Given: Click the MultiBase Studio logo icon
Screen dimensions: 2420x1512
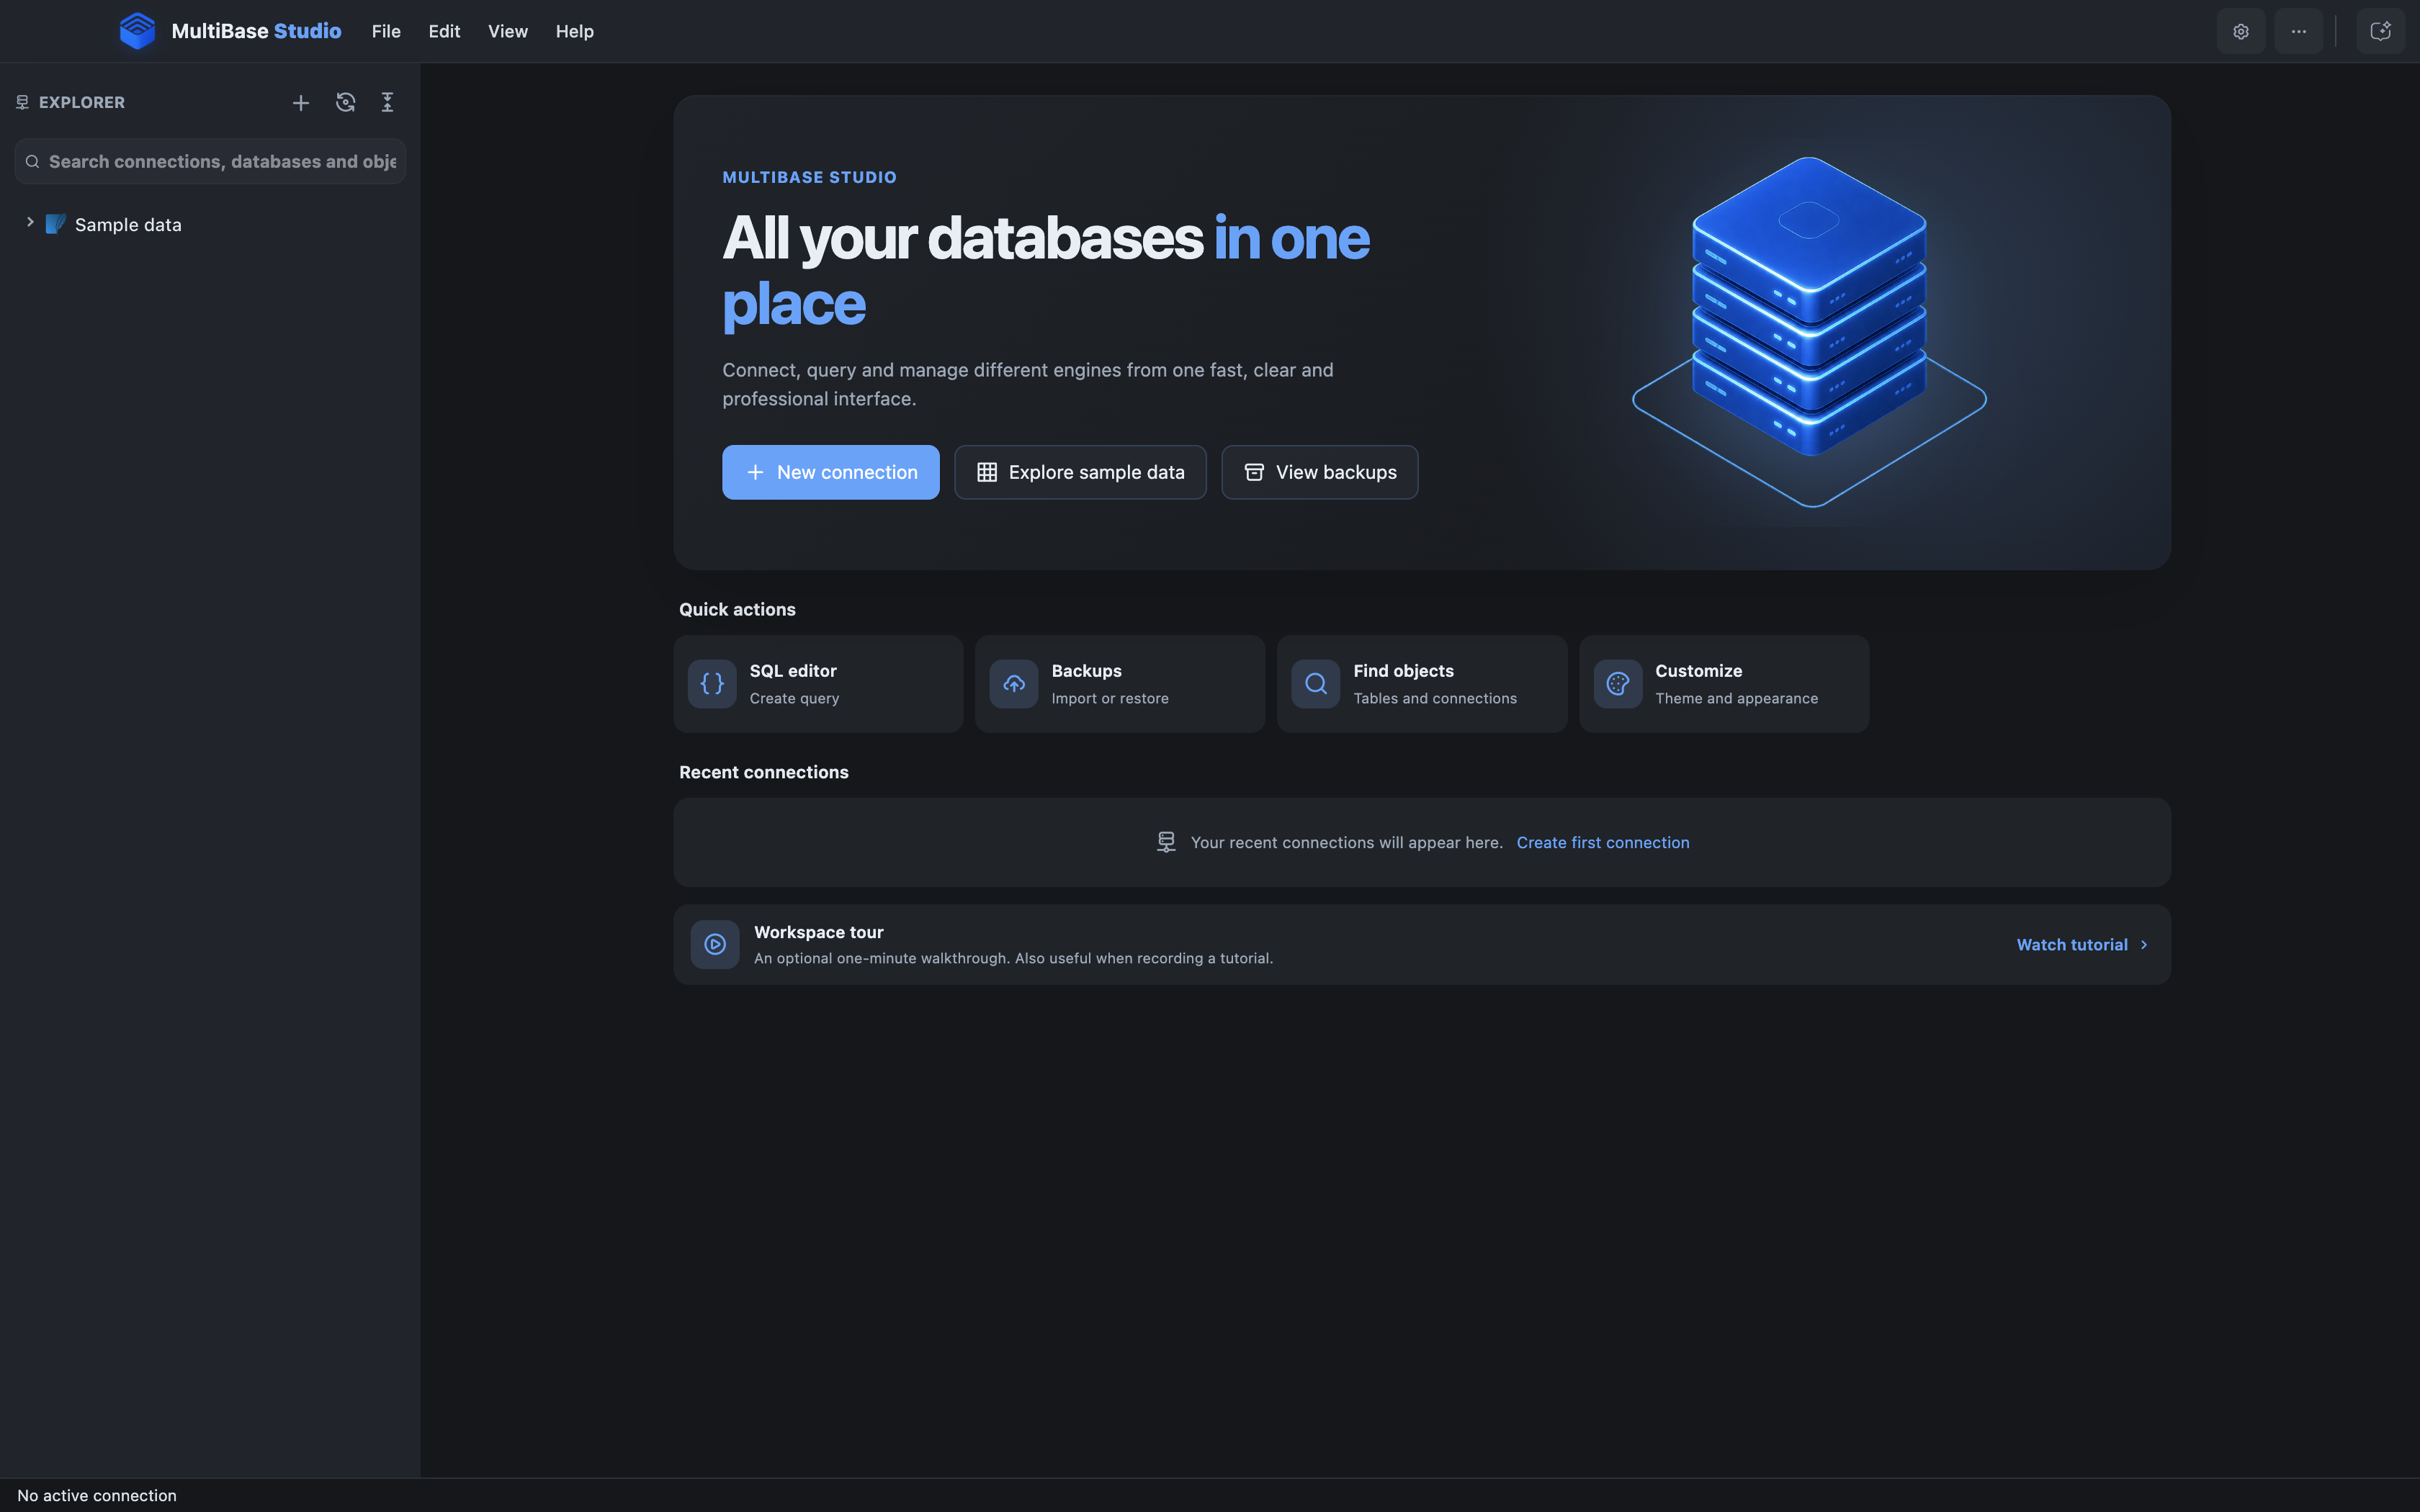Looking at the screenshot, I should point(137,31).
